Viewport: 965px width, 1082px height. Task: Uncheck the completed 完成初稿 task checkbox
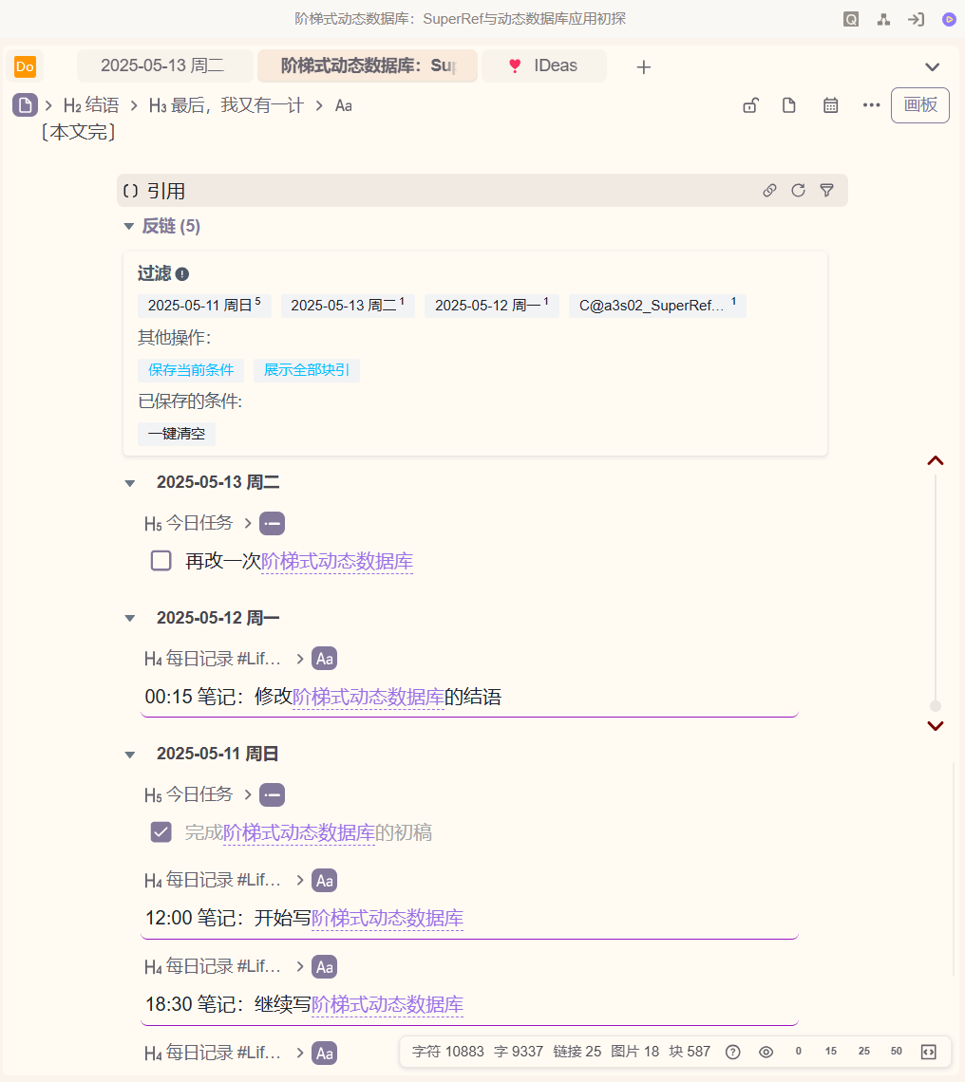[161, 832]
